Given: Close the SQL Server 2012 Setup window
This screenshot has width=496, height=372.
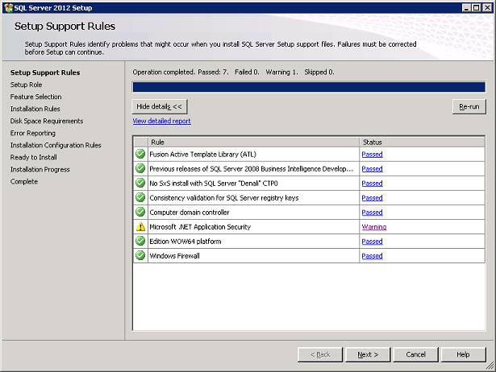Looking at the screenshot, I should pyautogui.click(x=487, y=7).
